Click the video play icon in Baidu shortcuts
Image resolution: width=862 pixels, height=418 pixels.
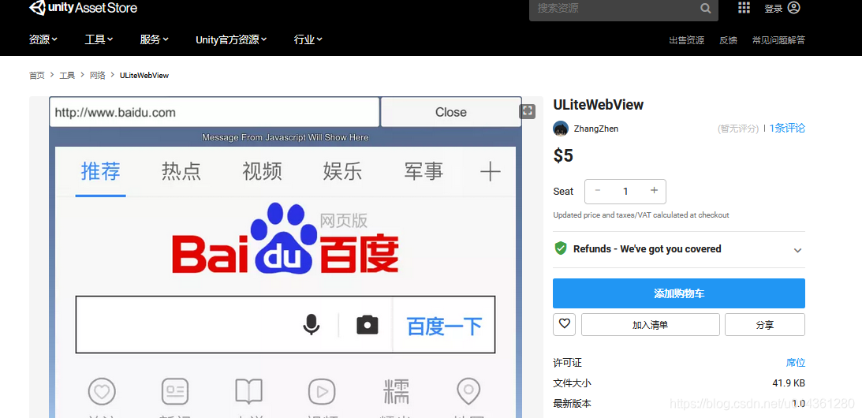(322, 392)
